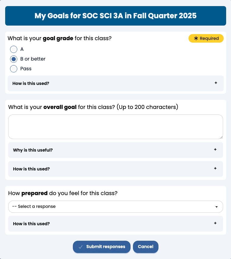Click the plus icon on first 'How is this used?'
Image resolution: width=231 pixels, height=259 pixels.
(x=216, y=83)
